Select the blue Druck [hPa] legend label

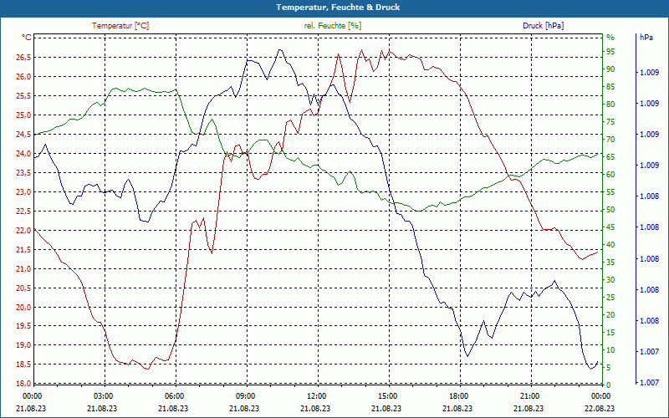543,26
